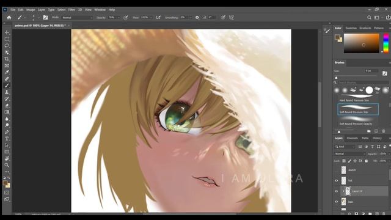The width and height of the screenshot is (391, 220).
Task: Select the Clone Stamp tool
Action: click(x=7, y=92)
